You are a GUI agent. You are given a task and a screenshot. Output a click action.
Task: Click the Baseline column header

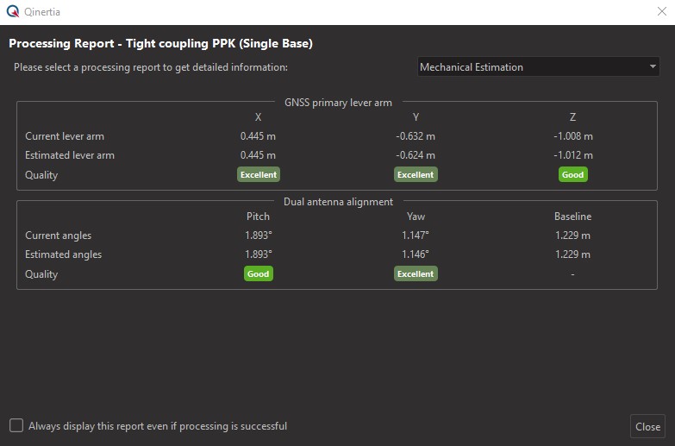click(x=572, y=217)
